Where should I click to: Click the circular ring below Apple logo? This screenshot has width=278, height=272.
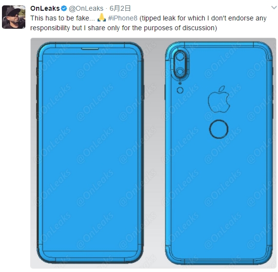[218, 129]
